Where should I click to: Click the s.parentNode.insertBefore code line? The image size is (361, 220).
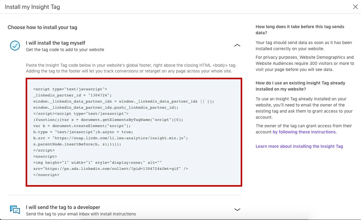tap(77, 144)
